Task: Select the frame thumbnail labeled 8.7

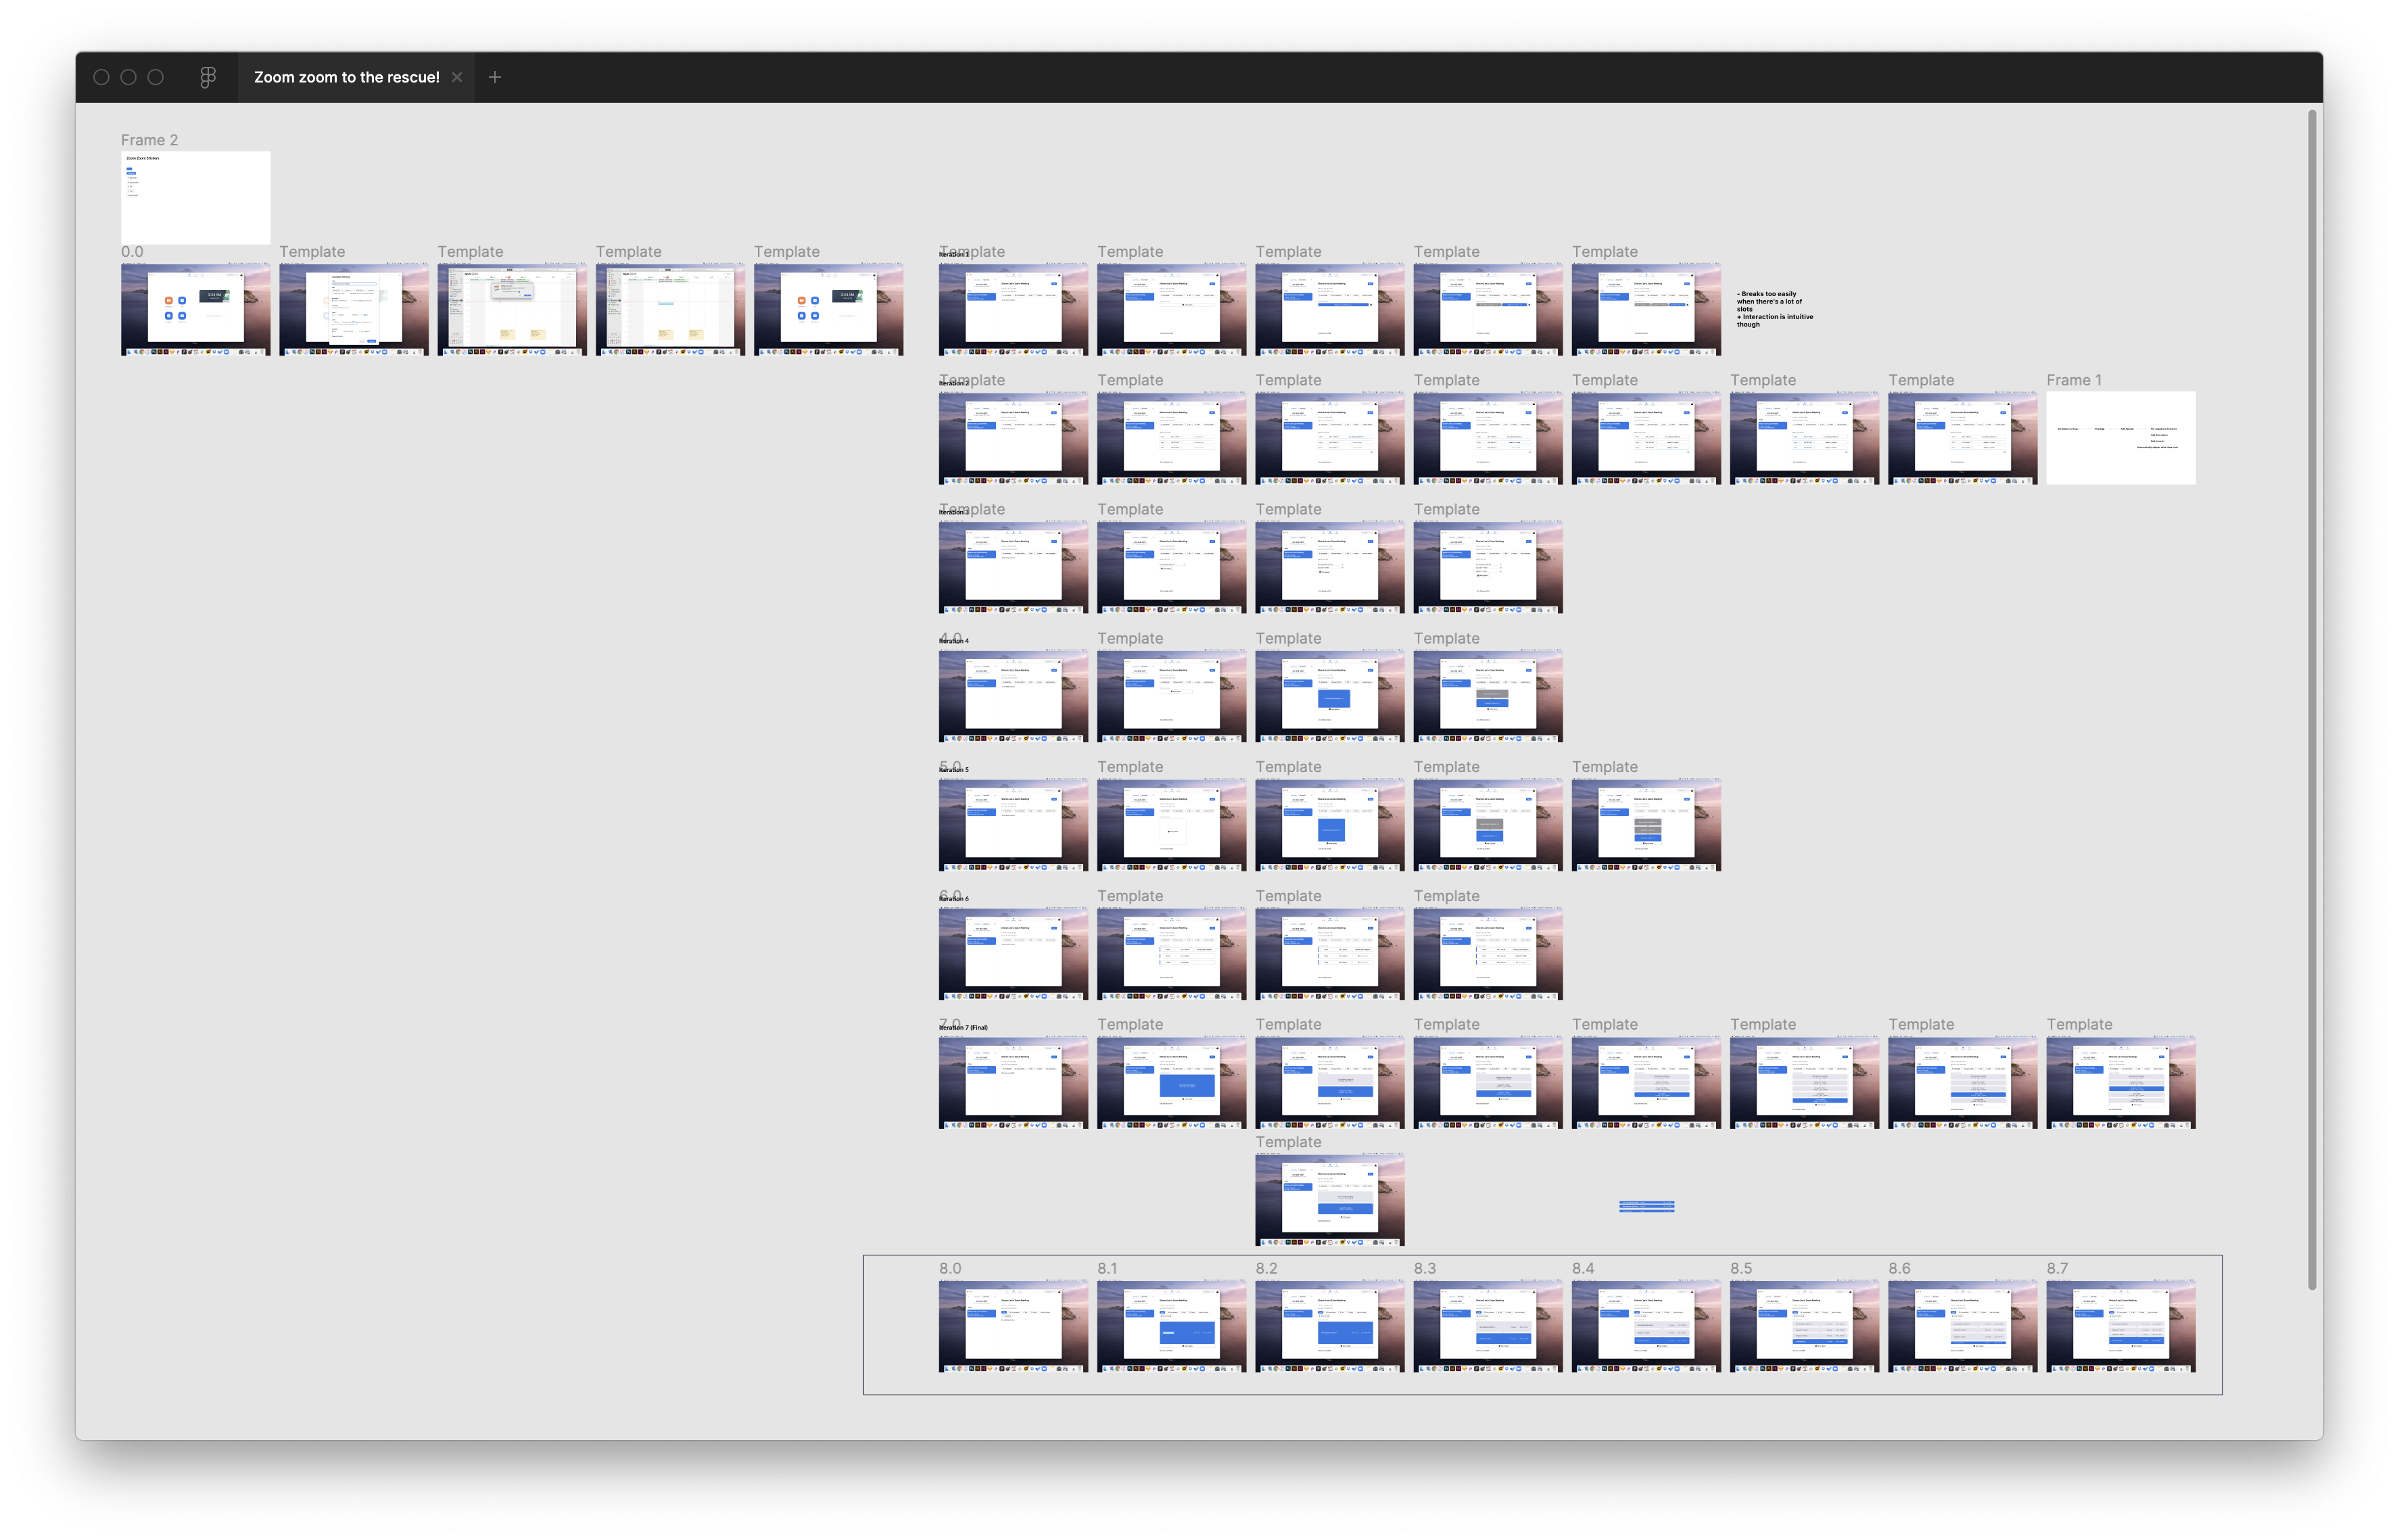Action: 2120,1326
